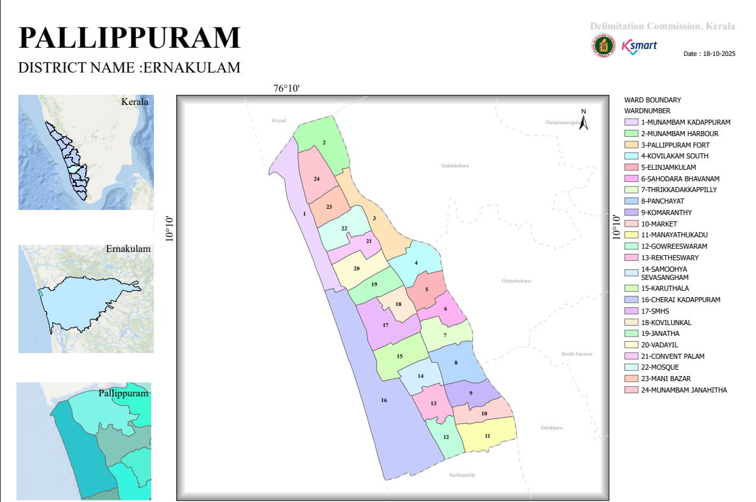Click the 3-PALLIPPURAM FORT legend label
The image size is (756, 502).
coord(675,145)
